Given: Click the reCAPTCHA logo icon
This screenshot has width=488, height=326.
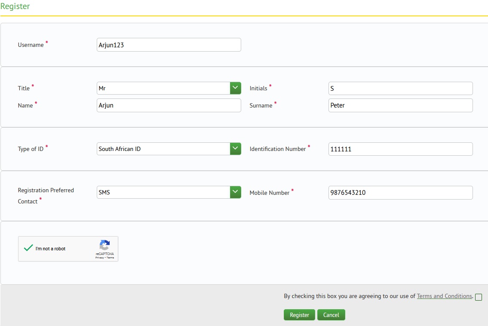Looking at the screenshot, I should tap(104, 245).
